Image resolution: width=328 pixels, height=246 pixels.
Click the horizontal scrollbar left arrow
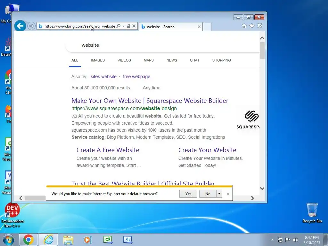(x=21, y=198)
